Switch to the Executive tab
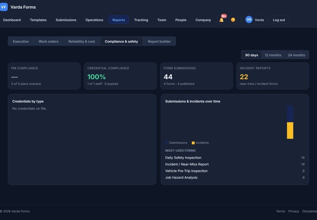This screenshot has height=220, width=317. [21, 41]
